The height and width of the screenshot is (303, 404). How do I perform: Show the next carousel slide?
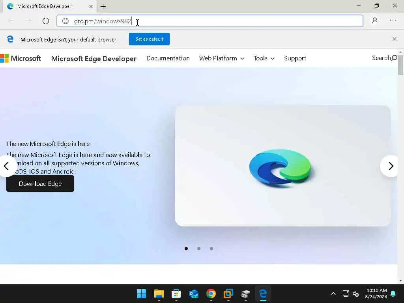(390, 166)
